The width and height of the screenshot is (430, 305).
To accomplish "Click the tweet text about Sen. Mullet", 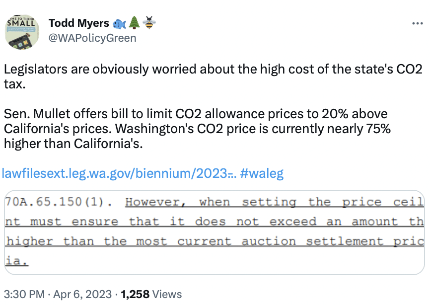I will click(x=197, y=129).
